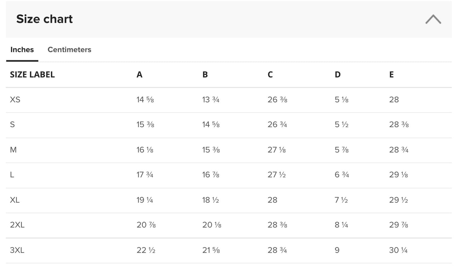
Task: Select the 2XL size label
Action: pos(17,225)
